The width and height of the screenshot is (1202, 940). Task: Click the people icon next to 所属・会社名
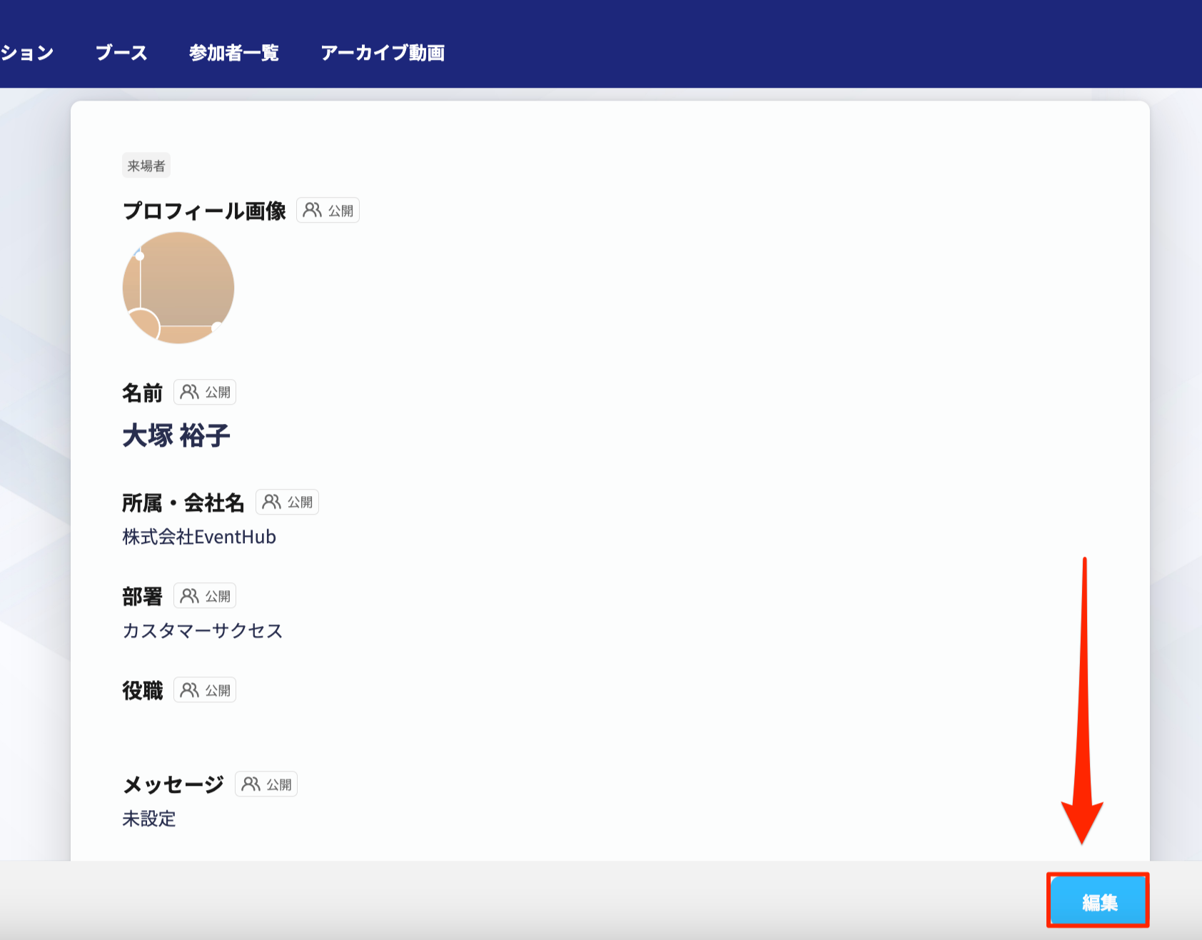tap(271, 502)
